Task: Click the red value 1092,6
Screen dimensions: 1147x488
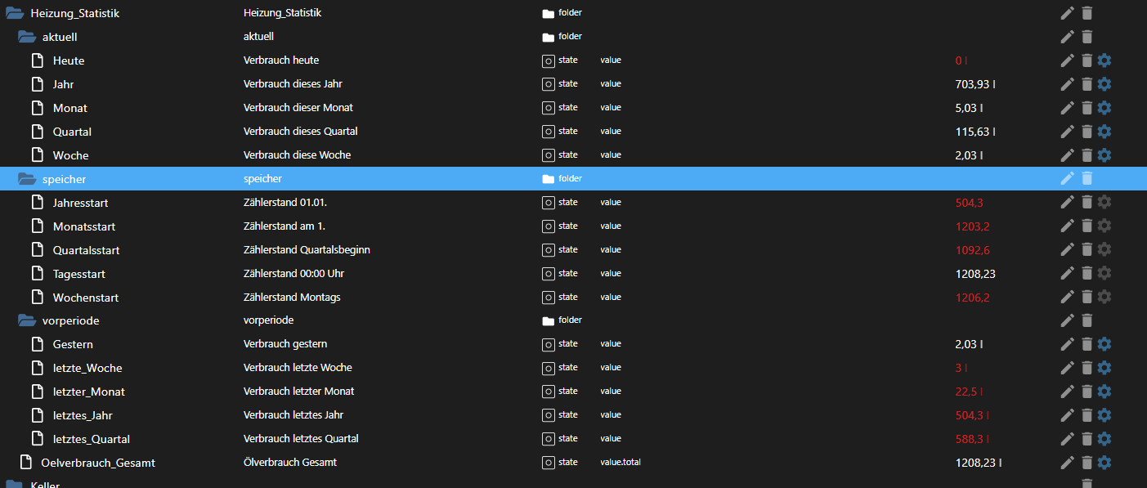Action: [x=972, y=250]
